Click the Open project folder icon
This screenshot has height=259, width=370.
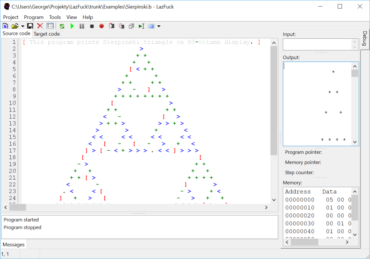click(15, 26)
